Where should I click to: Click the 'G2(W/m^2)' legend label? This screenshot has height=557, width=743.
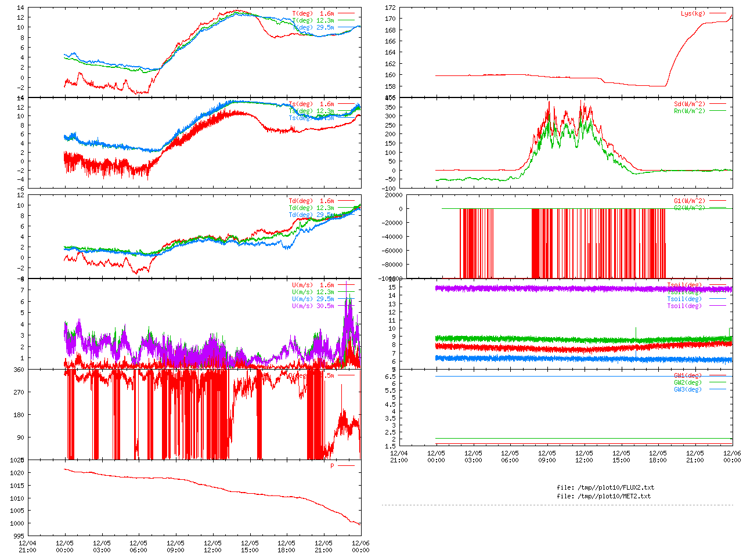690,208
